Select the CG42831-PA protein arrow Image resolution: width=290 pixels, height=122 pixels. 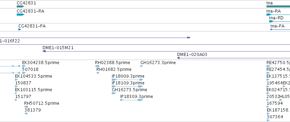point(20,29)
